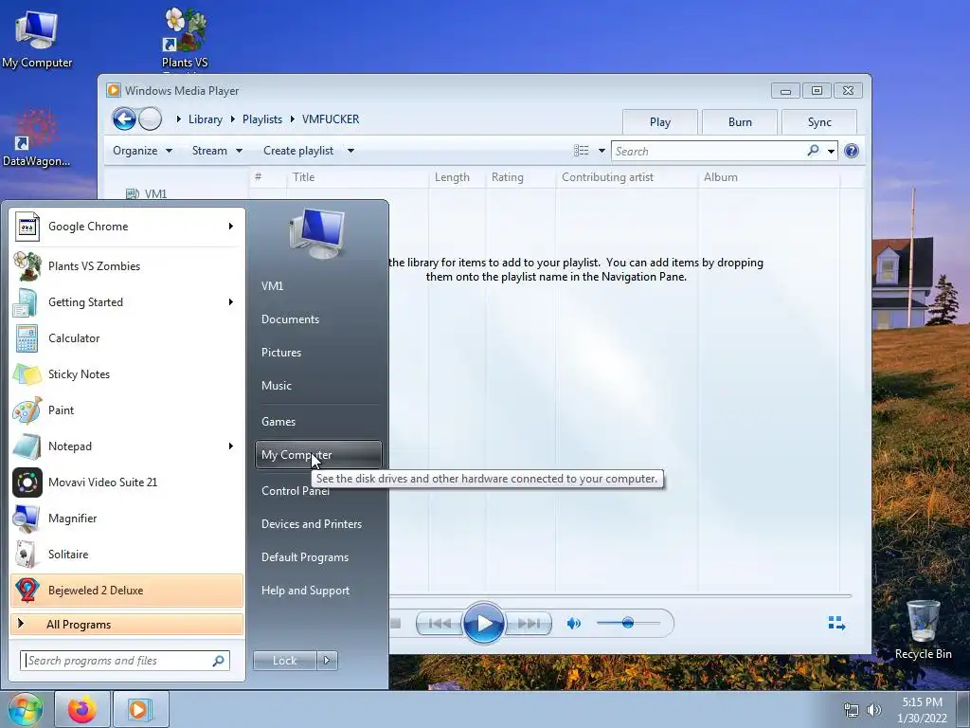Open Magnifier from Start menu
Image resolution: width=970 pixels, height=728 pixels.
point(126,519)
